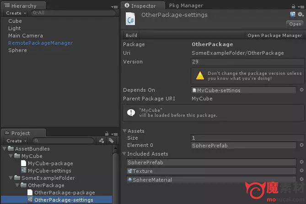The height and width of the screenshot is (204, 306).
Task: Click the Hierarchy search magnifier icon
Action: (35, 13)
